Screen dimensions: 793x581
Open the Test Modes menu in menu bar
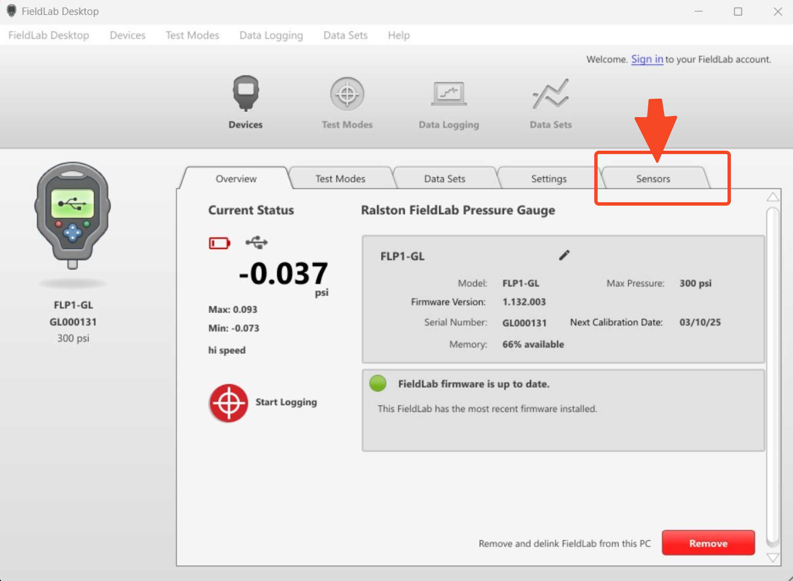pyautogui.click(x=192, y=35)
